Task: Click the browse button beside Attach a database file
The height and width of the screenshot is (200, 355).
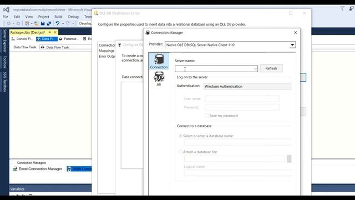Action: pyautogui.click(x=289, y=159)
